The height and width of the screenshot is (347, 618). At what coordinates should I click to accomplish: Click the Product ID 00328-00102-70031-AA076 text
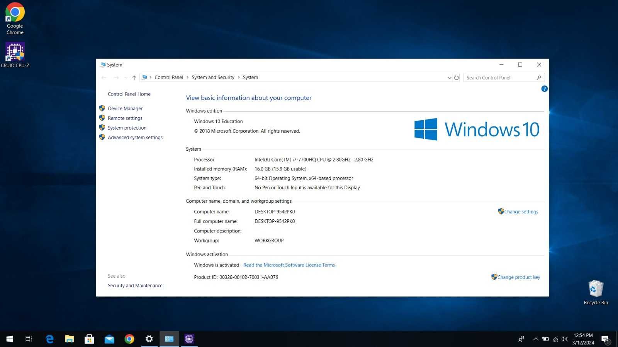(236, 277)
